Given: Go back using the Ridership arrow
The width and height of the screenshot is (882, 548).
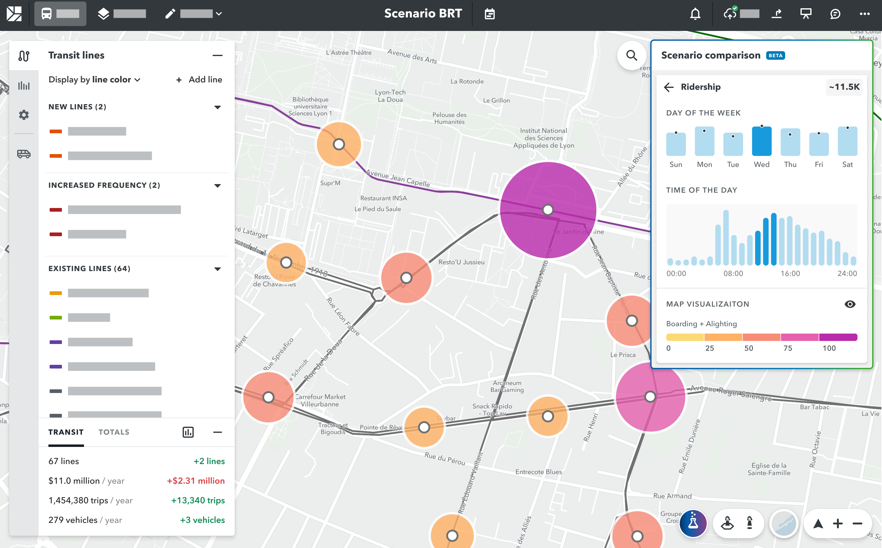Looking at the screenshot, I should (x=668, y=87).
